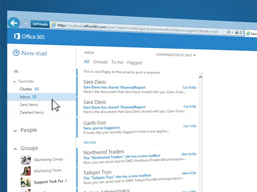Open the Northwind Traders email

point(137,157)
